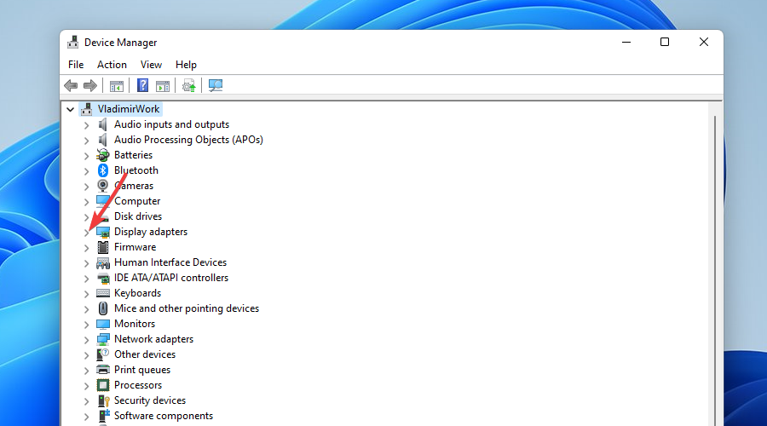The width and height of the screenshot is (767, 426).
Task: Expand the Cameras chevron
Action: coord(87,187)
